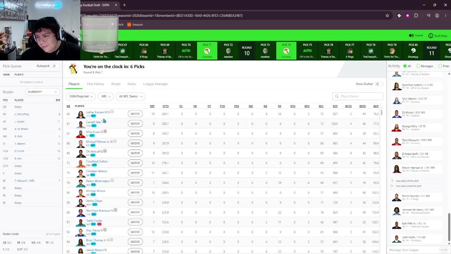Toggle the Autopick switch
This screenshot has width=451, height=254.
55,66
